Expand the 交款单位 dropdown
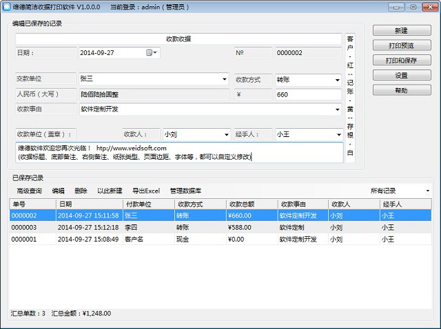Screen dimensions: 441x329 [225, 79]
